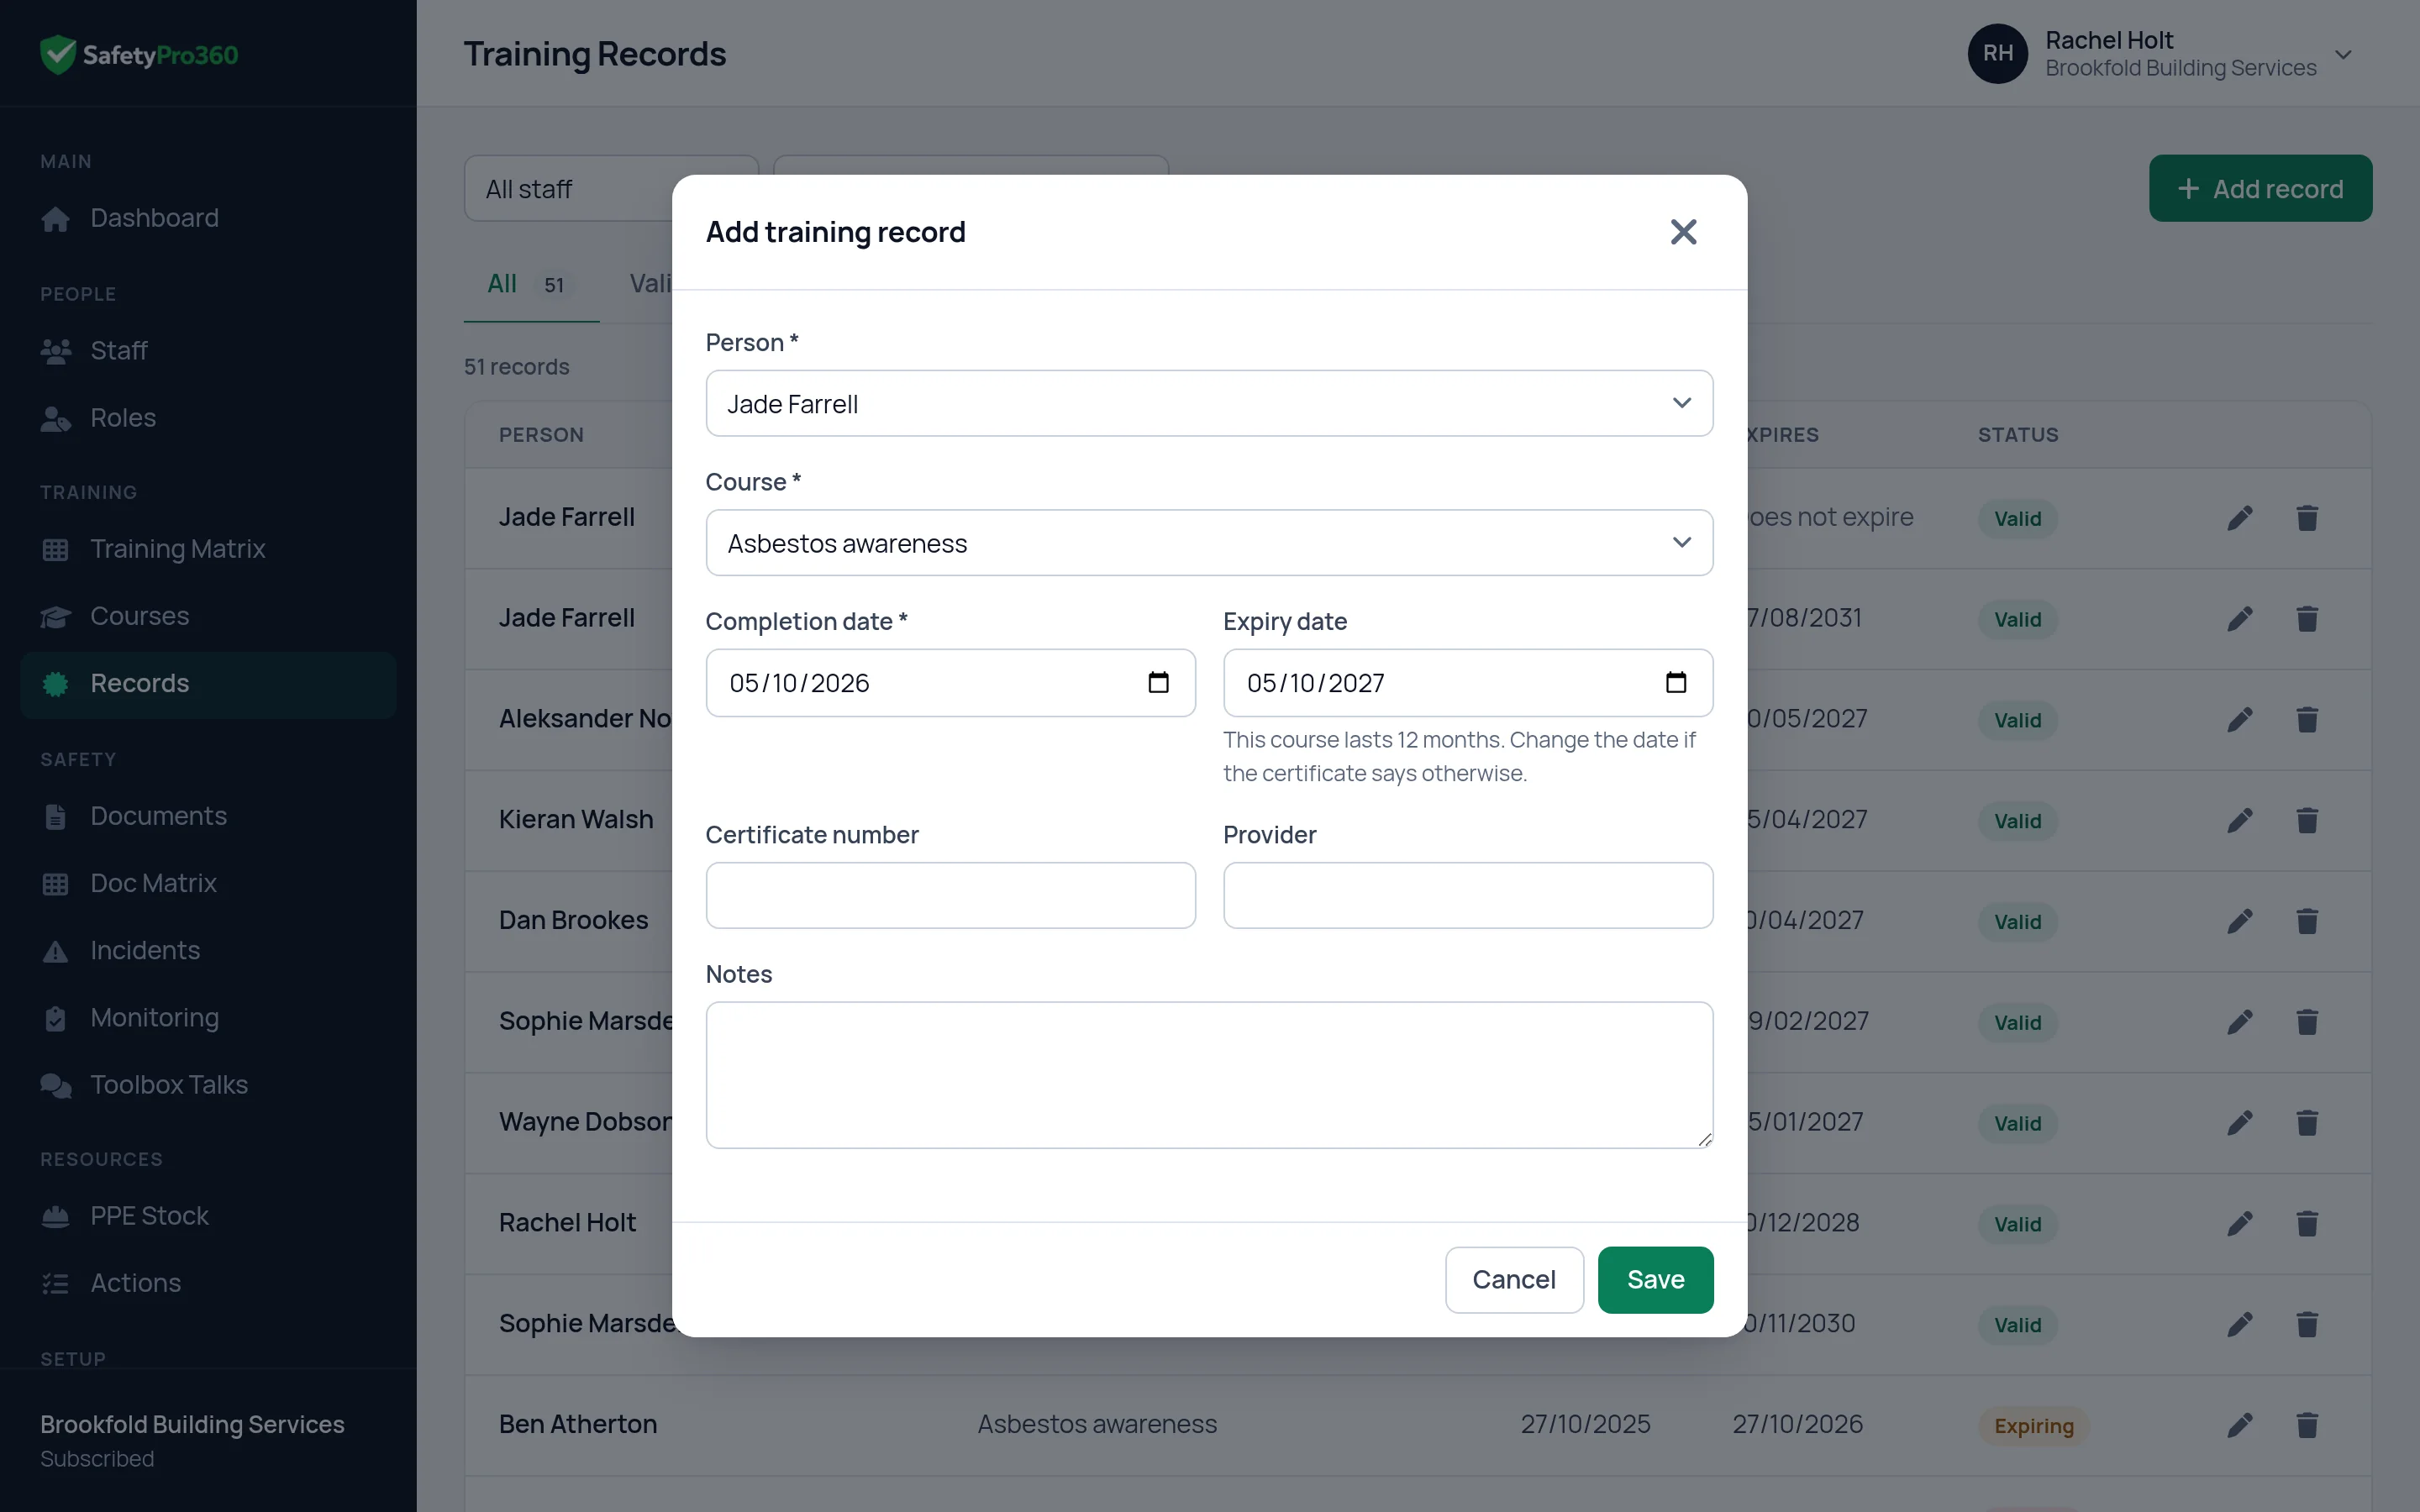The height and width of the screenshot is (1512, 2420).
Task: Expand the Person dropdown showing Jade Farrell
Action: coord(1209,403)
